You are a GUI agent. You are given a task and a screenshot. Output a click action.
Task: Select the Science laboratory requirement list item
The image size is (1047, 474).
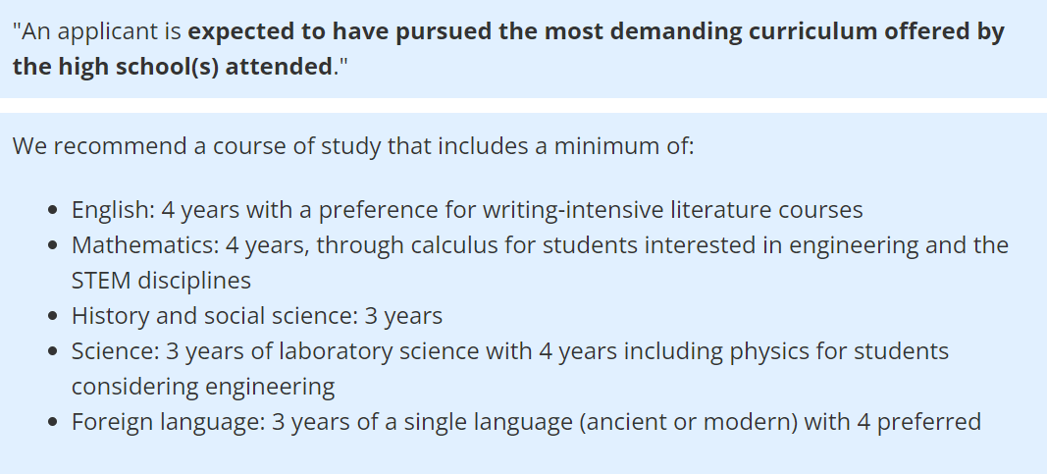pyautogui.click(x=510, y=351)
